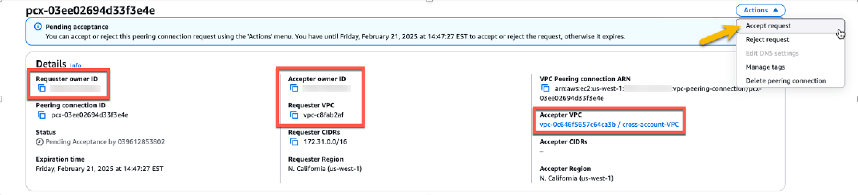This screenshot has height=195, width=858.
Task: Click the Pending acceptance info icon
Action: (x=38, y=27)
